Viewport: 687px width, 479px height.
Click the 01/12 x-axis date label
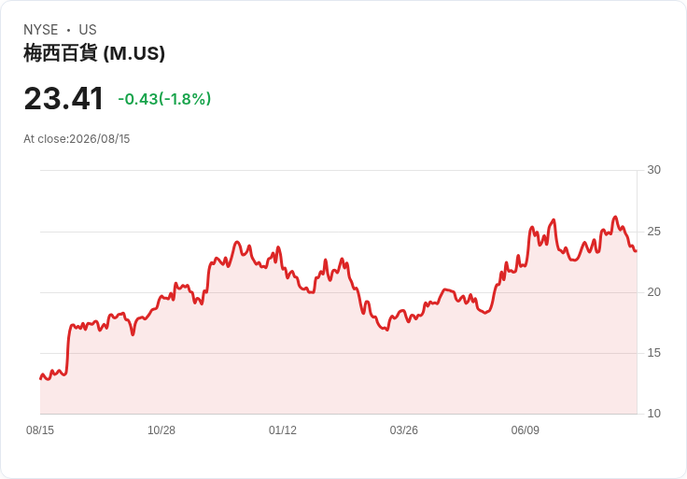[x=283, y=430]
